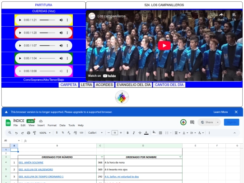
Task: Click the Sign in button
Action: [231, 122]
